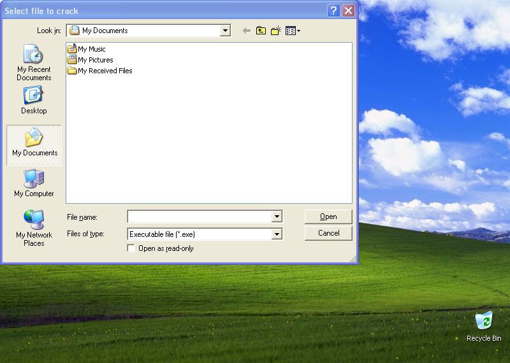Image resolution: width=510 pixels, height=363 pixels.
Task: Click the My Received Files text label
Action: coord(105,71)
